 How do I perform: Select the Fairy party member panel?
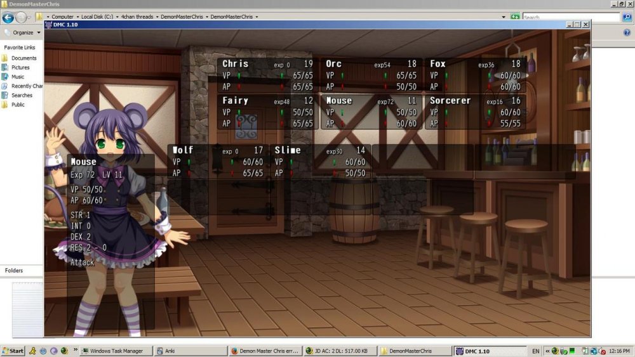(x=267, y=112)
